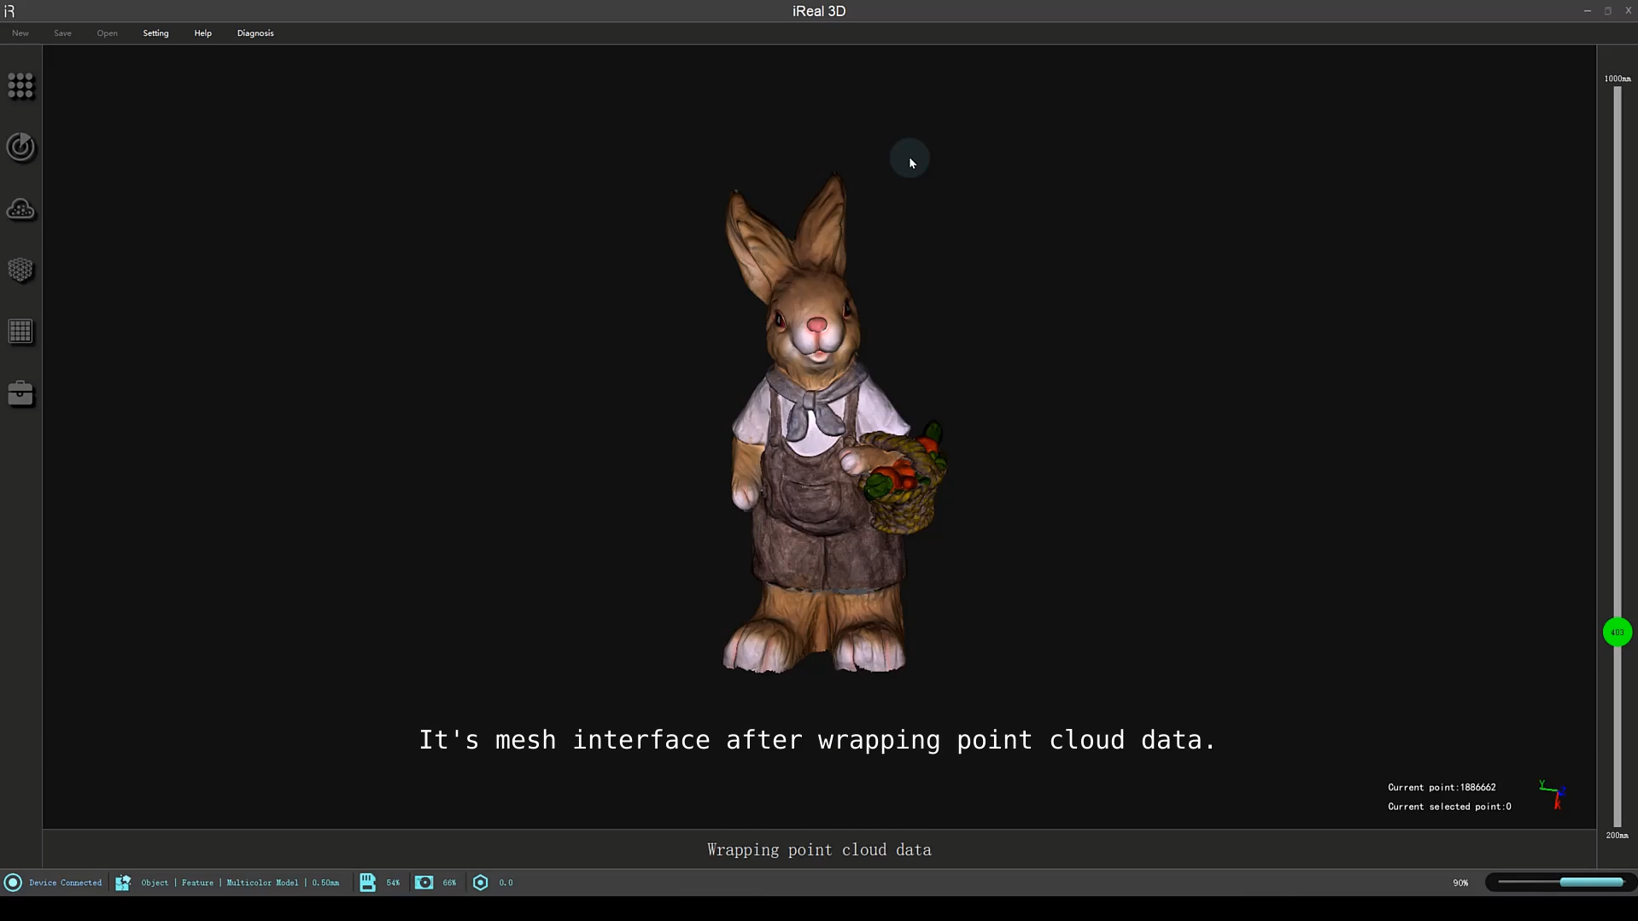Click the Save button in the top bar
The image size is (1638, 921).
pyautogui.click(x=62, y=33)
